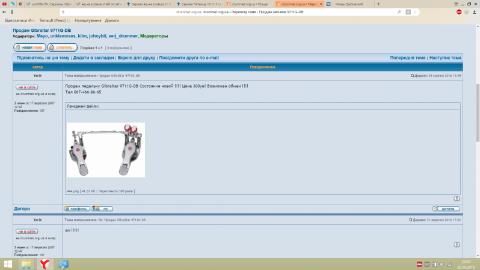Image resolution: width=480 pixels, height=270 pixels.
Task: Click 'Повідомити друга по e-mail'
Action: coord(189,58)
